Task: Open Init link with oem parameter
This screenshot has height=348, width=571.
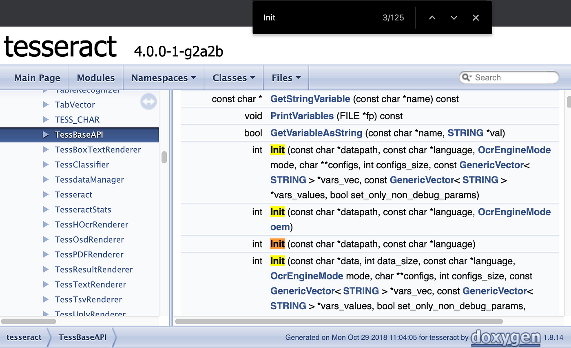Action: click(x=277, y=212)
